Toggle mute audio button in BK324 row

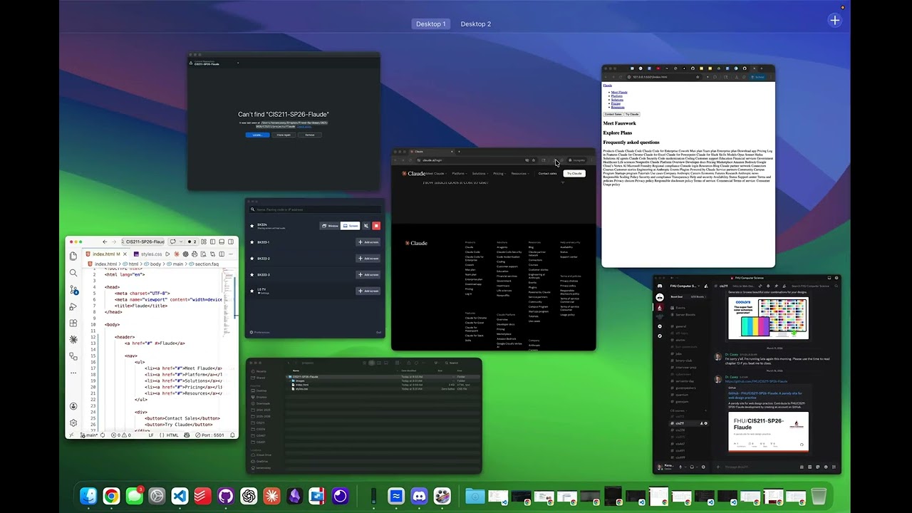(x=366, y=226)
